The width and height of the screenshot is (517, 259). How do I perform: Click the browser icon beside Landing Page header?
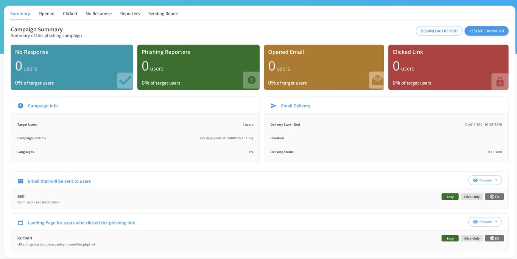[x=20, y=222]
